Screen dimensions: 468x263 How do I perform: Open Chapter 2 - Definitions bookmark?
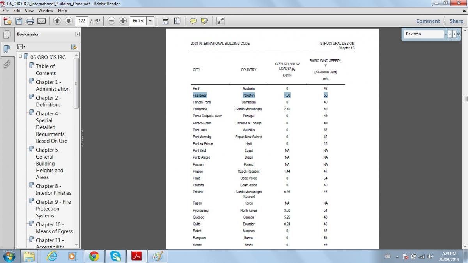coord(48,101)
